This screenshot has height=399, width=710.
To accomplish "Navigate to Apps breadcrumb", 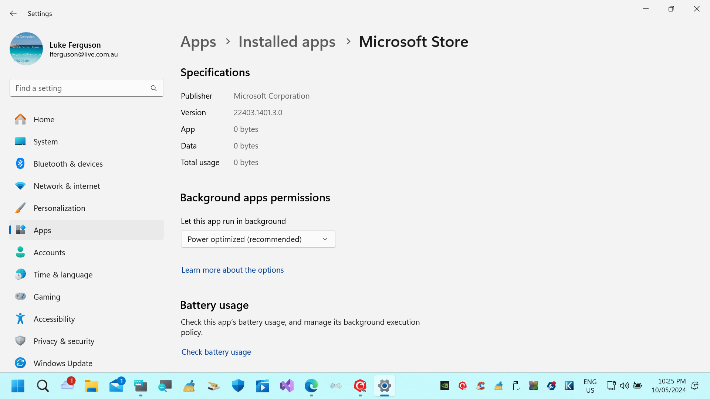I will point(198,42).
